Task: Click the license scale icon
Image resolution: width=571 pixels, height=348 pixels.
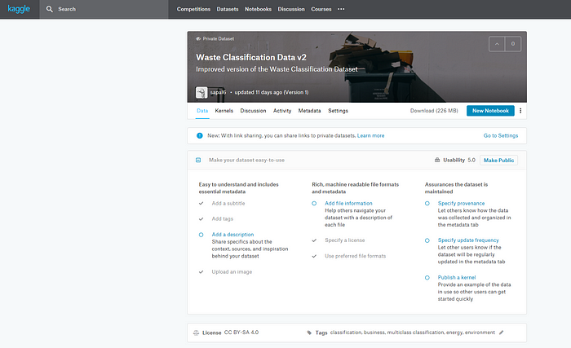Action: click(x=196, y=333)
